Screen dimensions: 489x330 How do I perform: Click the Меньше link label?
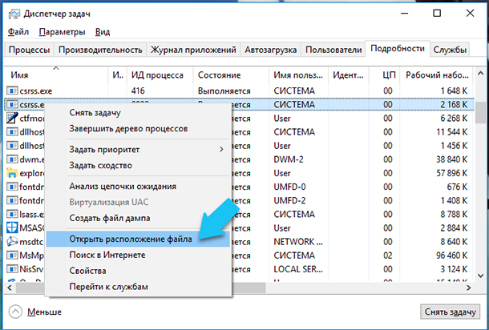44,312
